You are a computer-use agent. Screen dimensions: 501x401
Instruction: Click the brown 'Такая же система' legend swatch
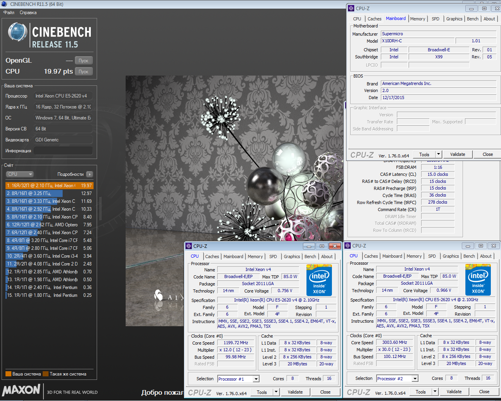coord(45,374)
